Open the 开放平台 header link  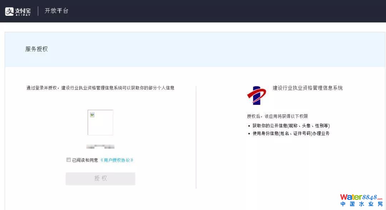click(56, 11)
